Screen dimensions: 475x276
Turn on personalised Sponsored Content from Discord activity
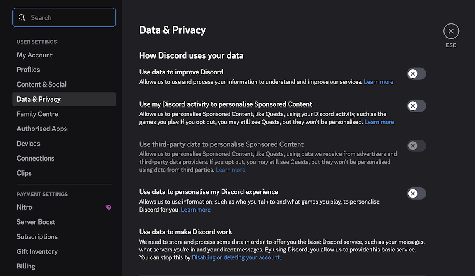[416, 106]
